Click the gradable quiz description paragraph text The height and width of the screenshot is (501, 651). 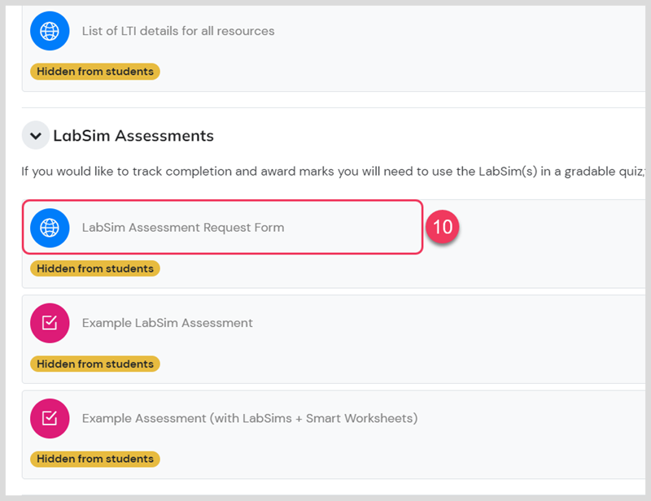(334, 172)
